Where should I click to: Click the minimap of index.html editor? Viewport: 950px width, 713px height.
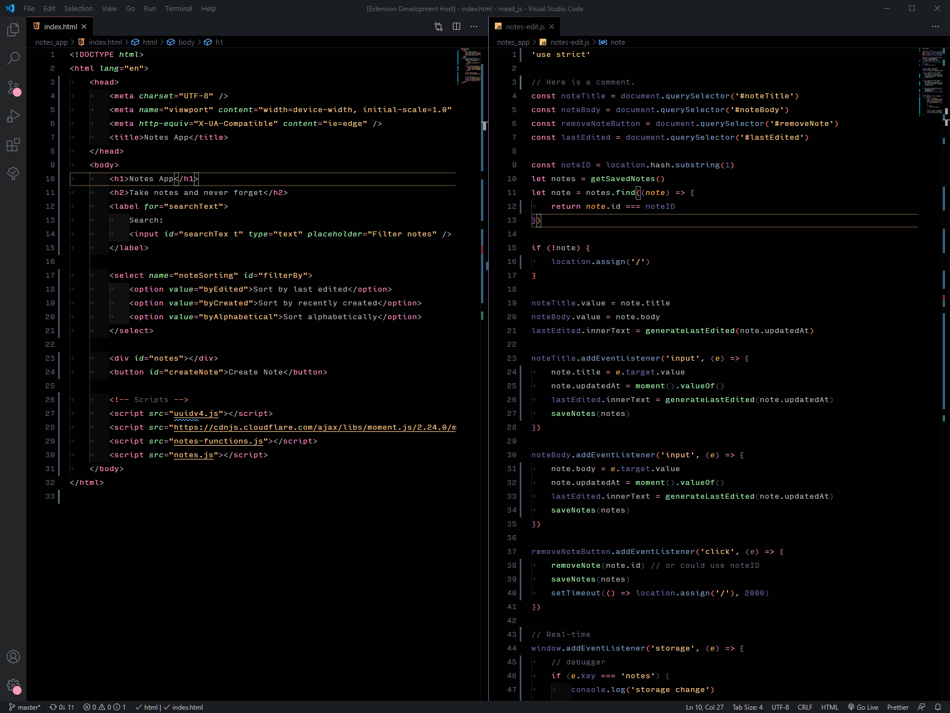(468, 65)
